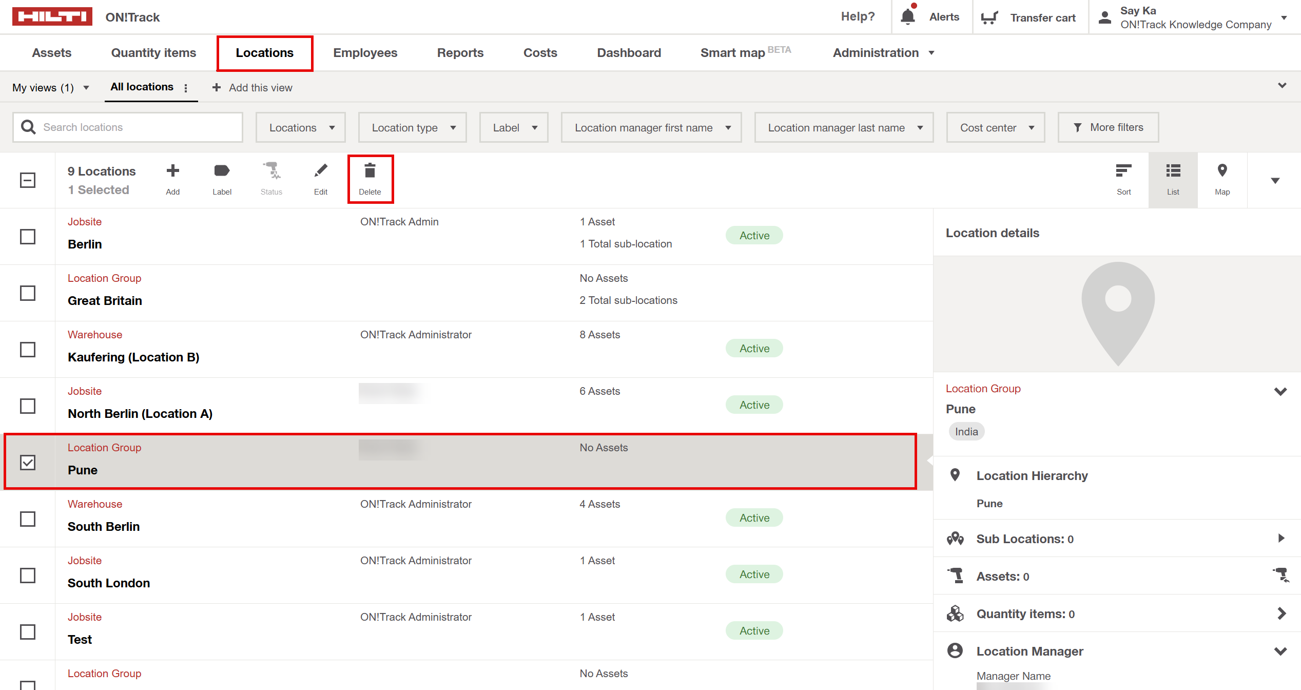Expand the Sub Locations section

coord(1281,539)
